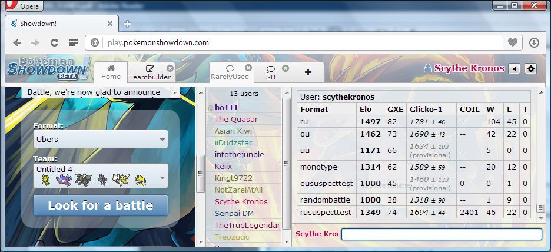This screenshot has height=252, width=551.
Task: Click user NotZarelAtAll
Action: click(x=238, y=190)
